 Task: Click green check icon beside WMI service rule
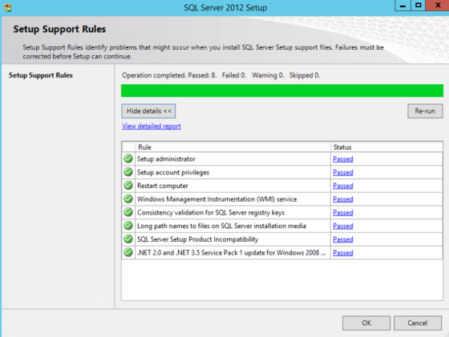pyautogui.click(x=128, y=199)
